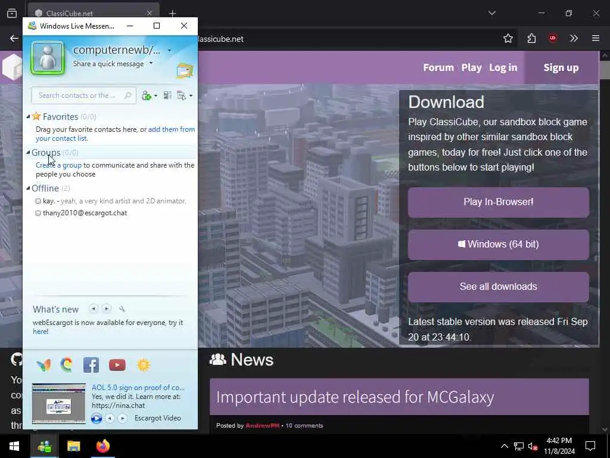Open the list all tabs dropdown
The width and height of the screenshot is (610, 458).
(x=492, y=13)
